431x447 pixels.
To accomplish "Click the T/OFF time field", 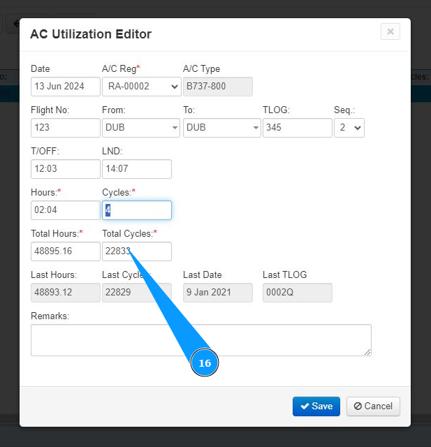I will [x=66, y=169].
